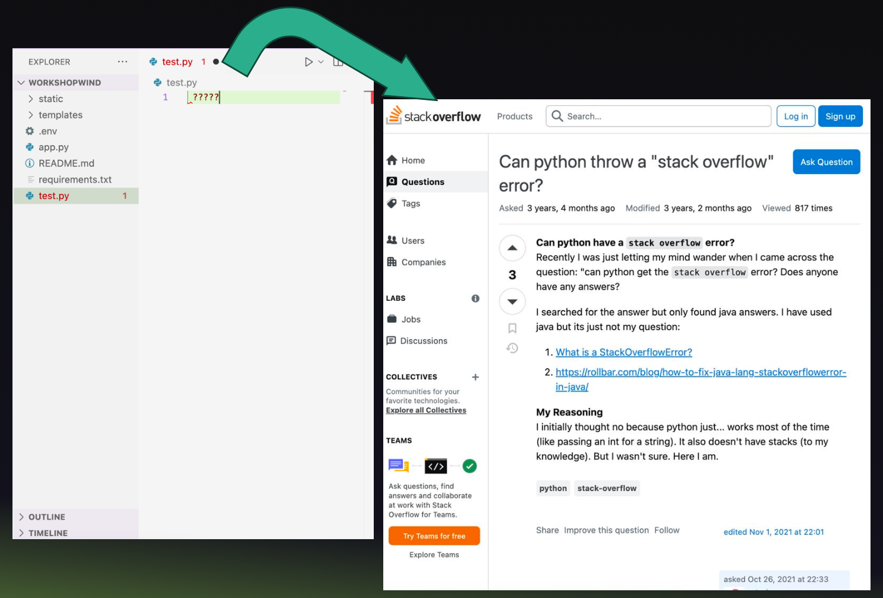Screen dimensions: 883x598
Task: Click Try Teams for free button
Action: pyautogui.click(x=434, y=536)
